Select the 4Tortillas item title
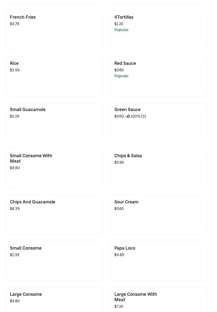Image resolution: width=217 pixels, height=312 pixels. pyautogui.click(x=124, y=17)
